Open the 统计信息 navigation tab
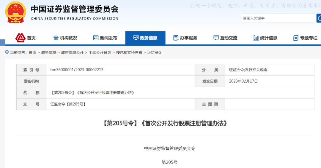Screen dimensions: 321x168 tap(265, 38)
